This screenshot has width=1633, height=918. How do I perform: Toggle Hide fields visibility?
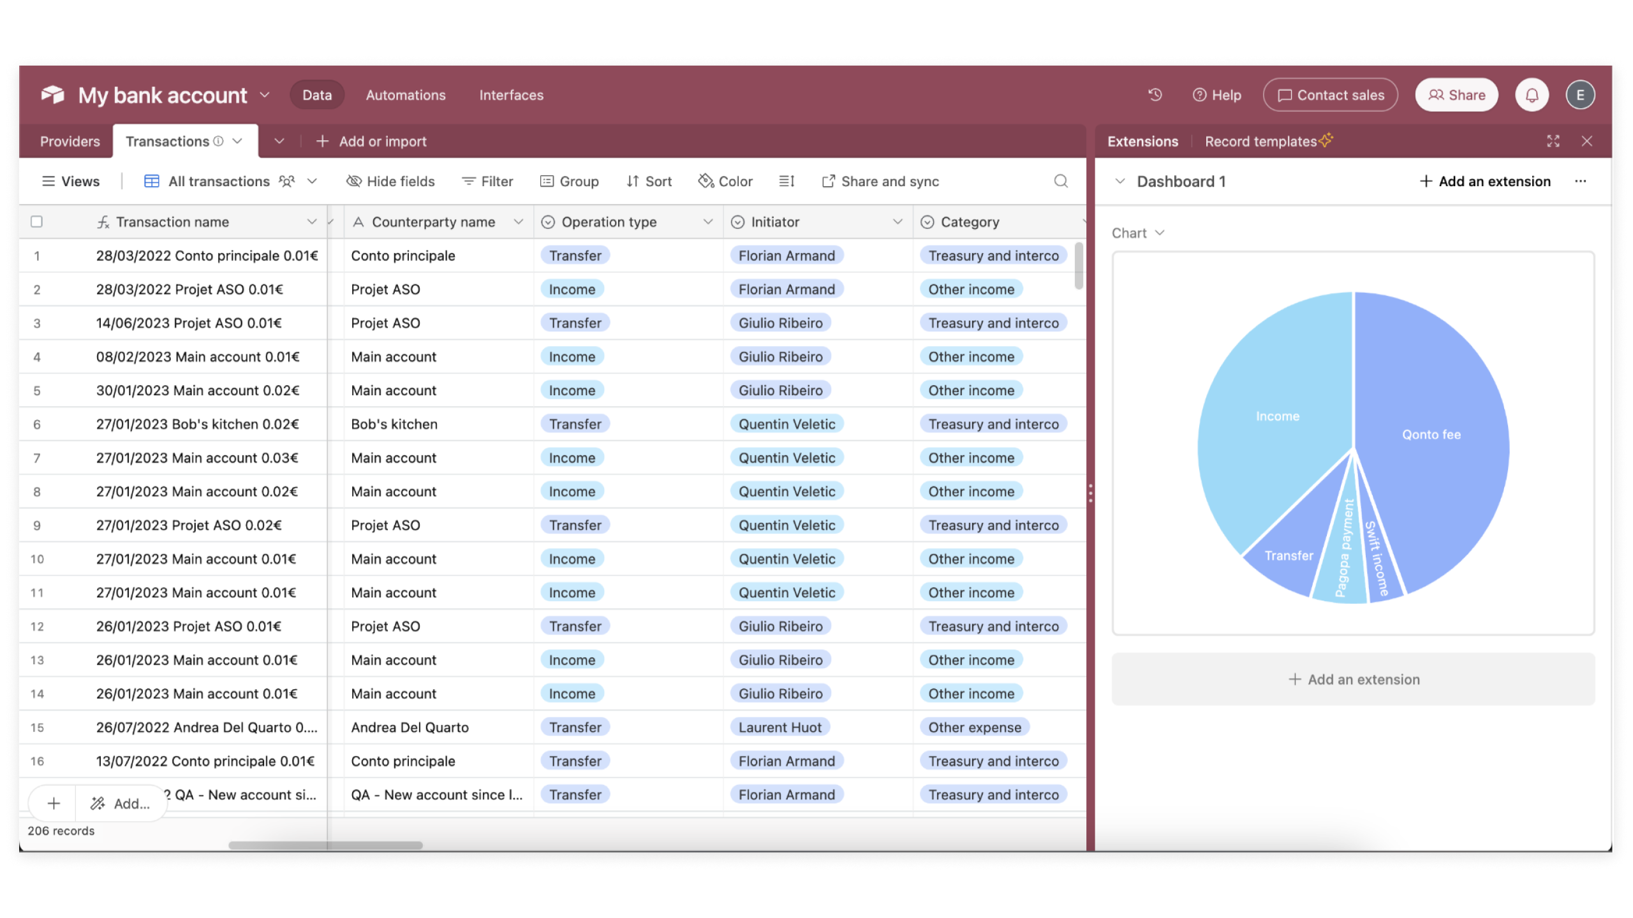pos(392,180)
